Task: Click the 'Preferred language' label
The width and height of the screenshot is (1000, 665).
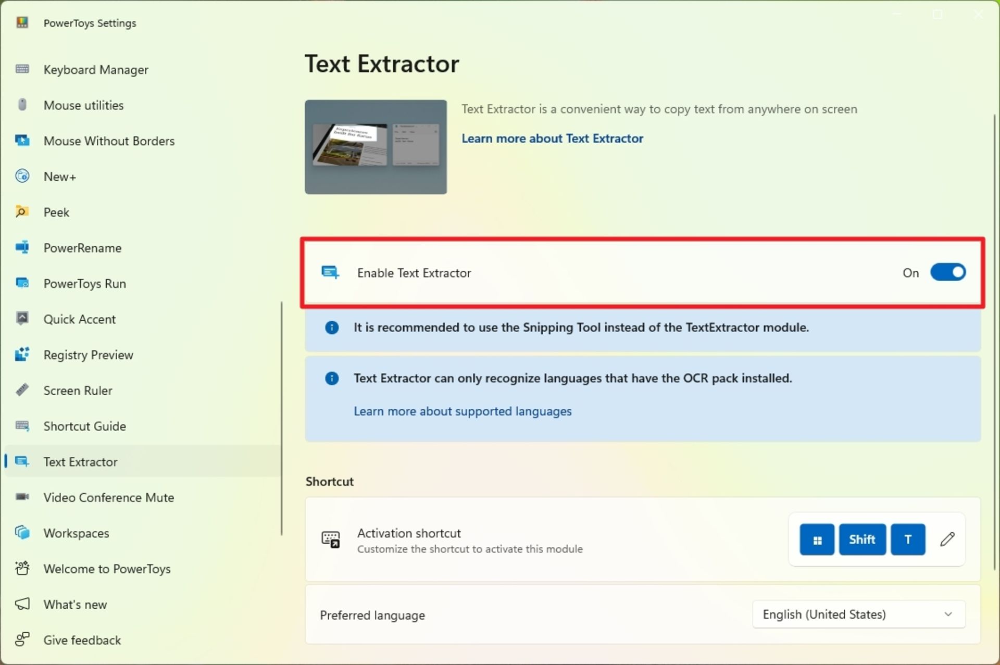Action: pos(372,615)
